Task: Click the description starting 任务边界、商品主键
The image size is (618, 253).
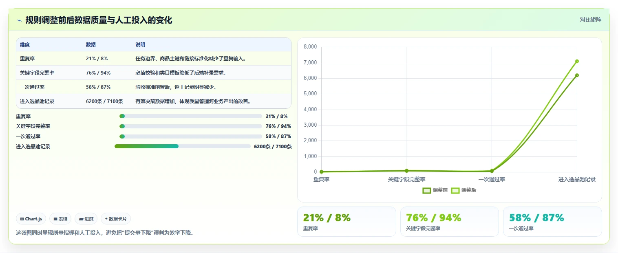Action: coord(190,59)
